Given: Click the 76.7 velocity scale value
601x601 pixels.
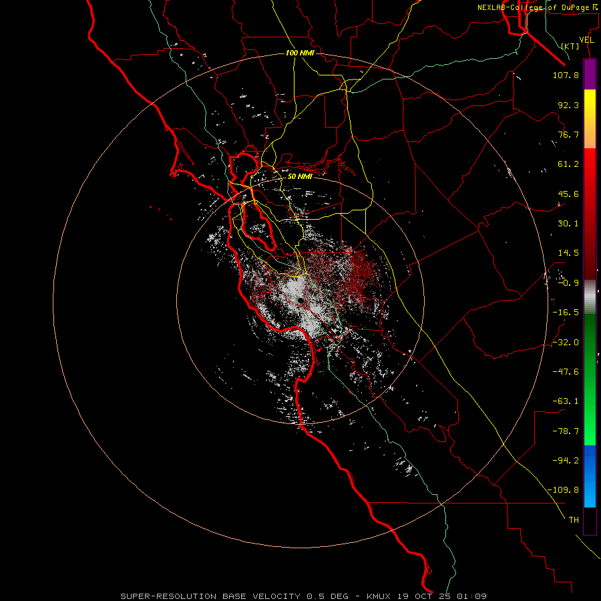Looking at the screenshot, I should (x=568, y=134).
